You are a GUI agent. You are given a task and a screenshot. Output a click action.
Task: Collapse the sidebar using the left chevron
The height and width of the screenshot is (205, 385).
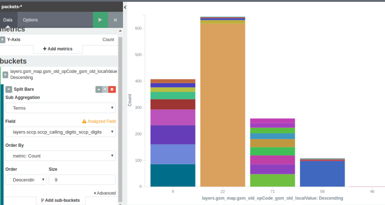pos(125,7)
